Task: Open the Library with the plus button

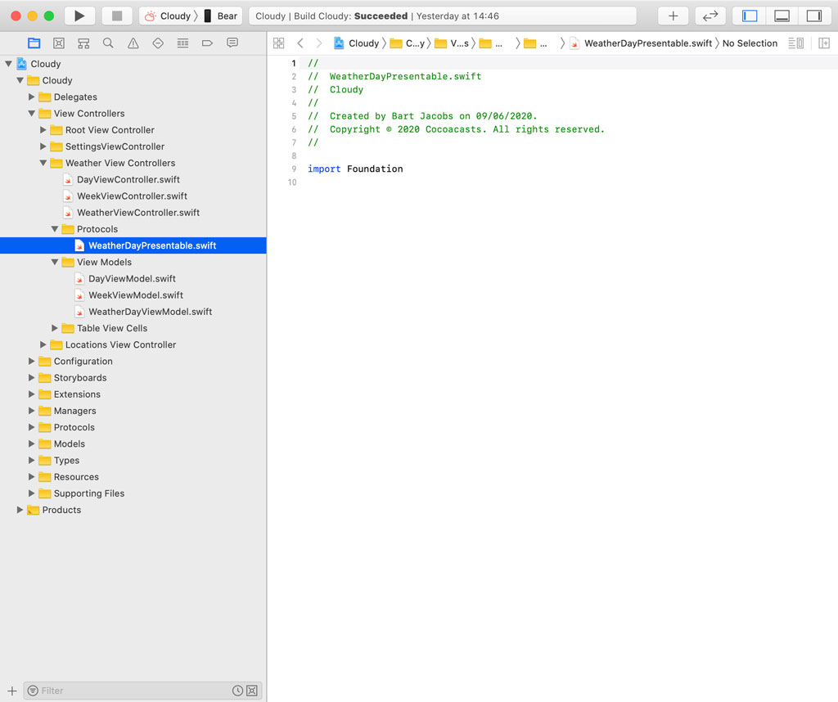Action: [x=671, y=15]
